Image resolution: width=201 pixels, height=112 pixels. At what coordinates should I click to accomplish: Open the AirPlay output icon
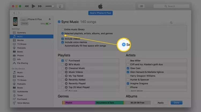pos(60,6)
